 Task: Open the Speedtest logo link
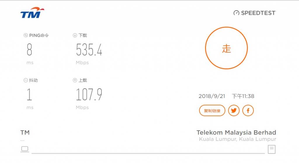(255, 13)
